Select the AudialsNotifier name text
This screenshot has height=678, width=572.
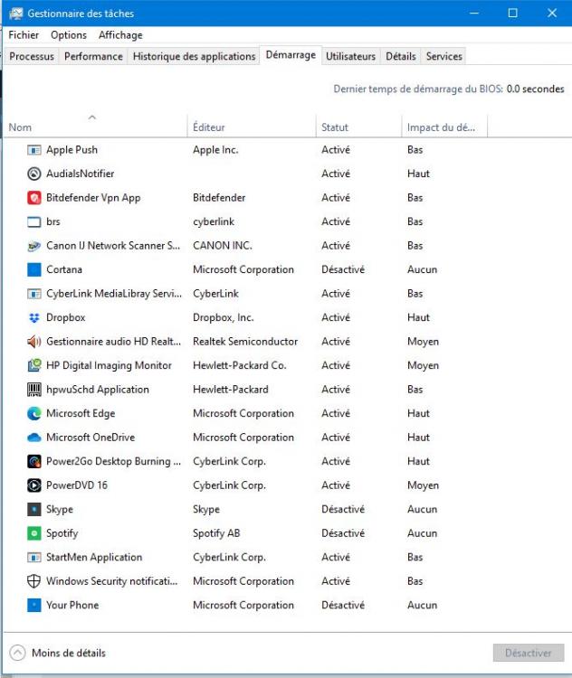tap(81, 174)
